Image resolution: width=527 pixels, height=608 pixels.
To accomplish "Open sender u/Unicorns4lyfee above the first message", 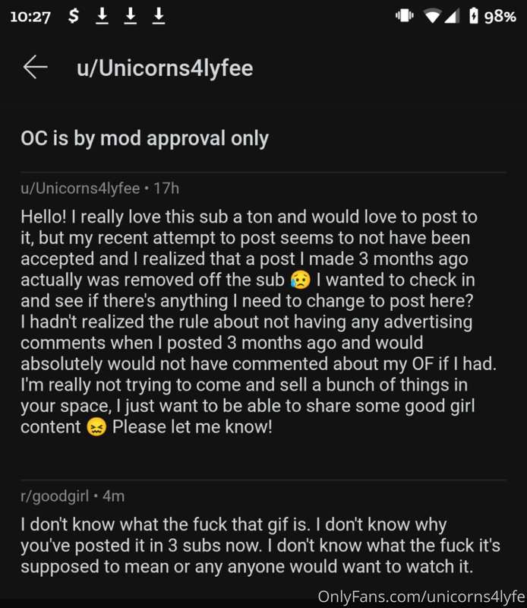I will click(80, 188).
